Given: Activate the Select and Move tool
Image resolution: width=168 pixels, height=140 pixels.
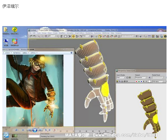Looking at the screenshot, I should click(x=73, y=36).
